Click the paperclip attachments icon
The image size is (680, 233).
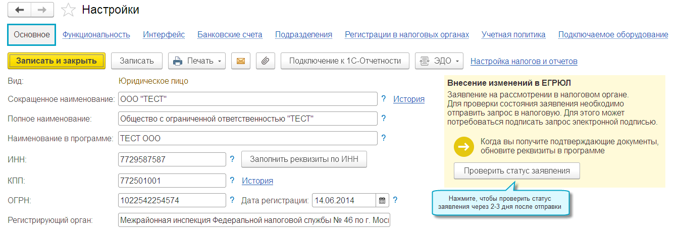(266, 61)
